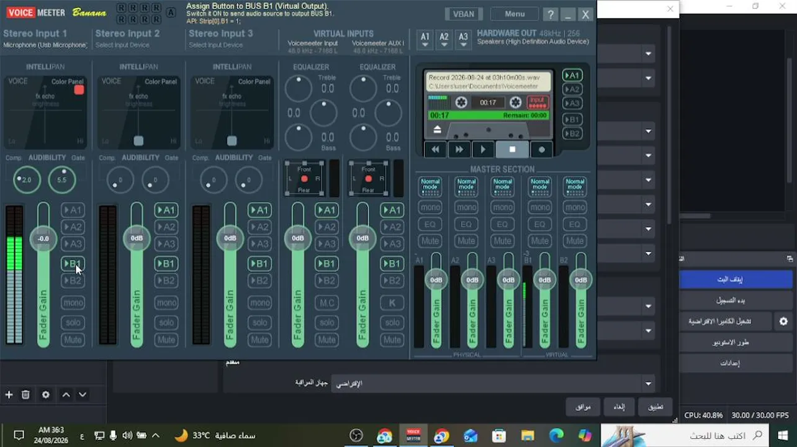Click the Voicemeeter Input Front/Rear panner
The width and height of the screenshot is (797, 447).
tap(304, 179)
